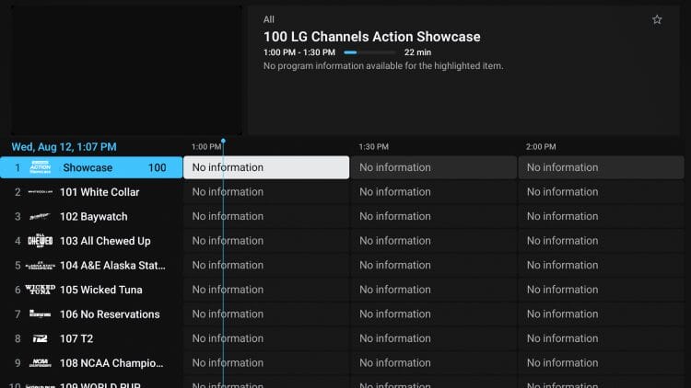Image resolution: width=691 pixels, height=388 pixels.
Task: Click the A&E Alaska State channel logo
Action: pyautogui.click(x=41, y=266)
